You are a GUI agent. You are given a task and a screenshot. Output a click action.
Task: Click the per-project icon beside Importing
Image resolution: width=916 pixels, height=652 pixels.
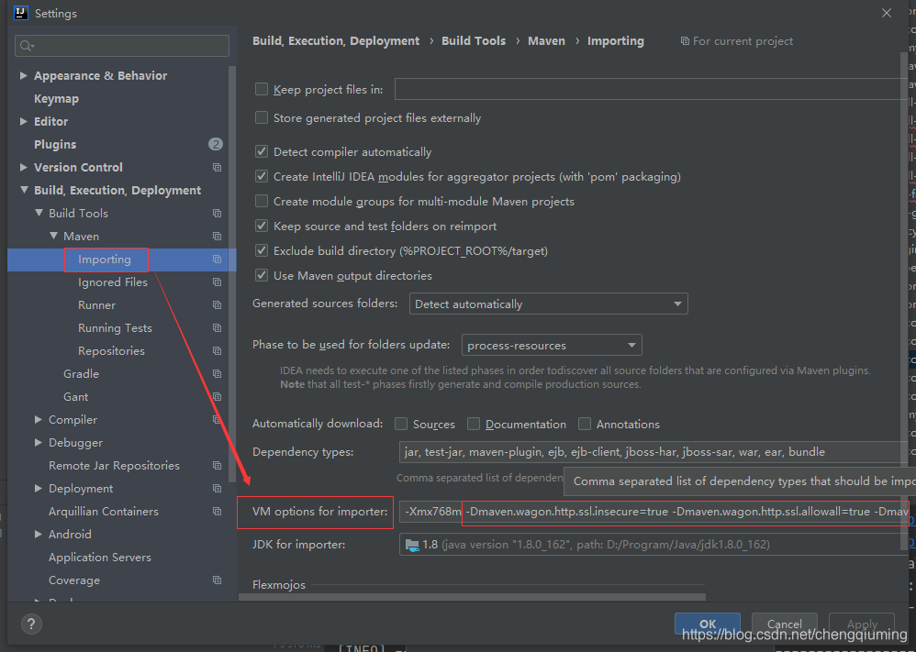pyautogui.click(x=217, y=260)
